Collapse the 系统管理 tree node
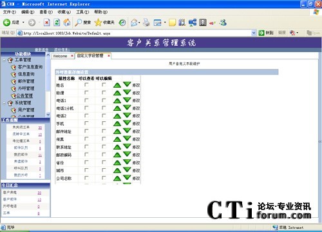Viewport: 322px width, 232px height. [x=4, y=103]
